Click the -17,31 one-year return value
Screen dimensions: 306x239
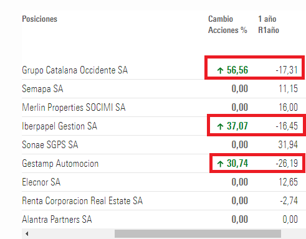[287, 70]
